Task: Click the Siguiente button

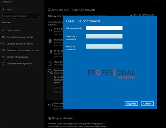Action: [x=131, y=104]
